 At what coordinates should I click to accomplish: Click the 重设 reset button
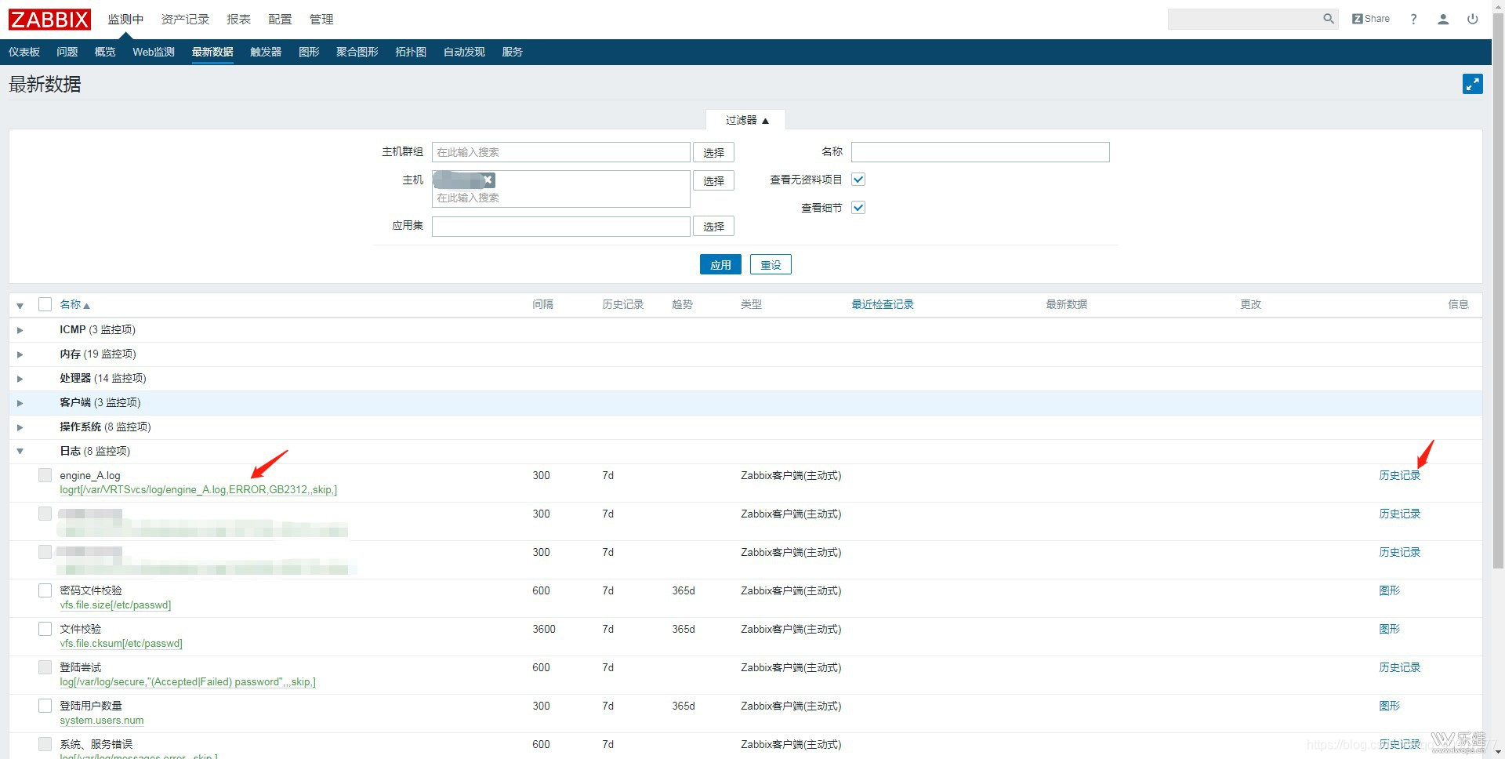coord(771,264)
